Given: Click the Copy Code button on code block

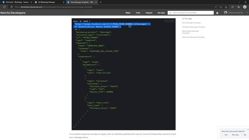Looking at the screenshot, I should pyautogui.click(x=169, y=21).
